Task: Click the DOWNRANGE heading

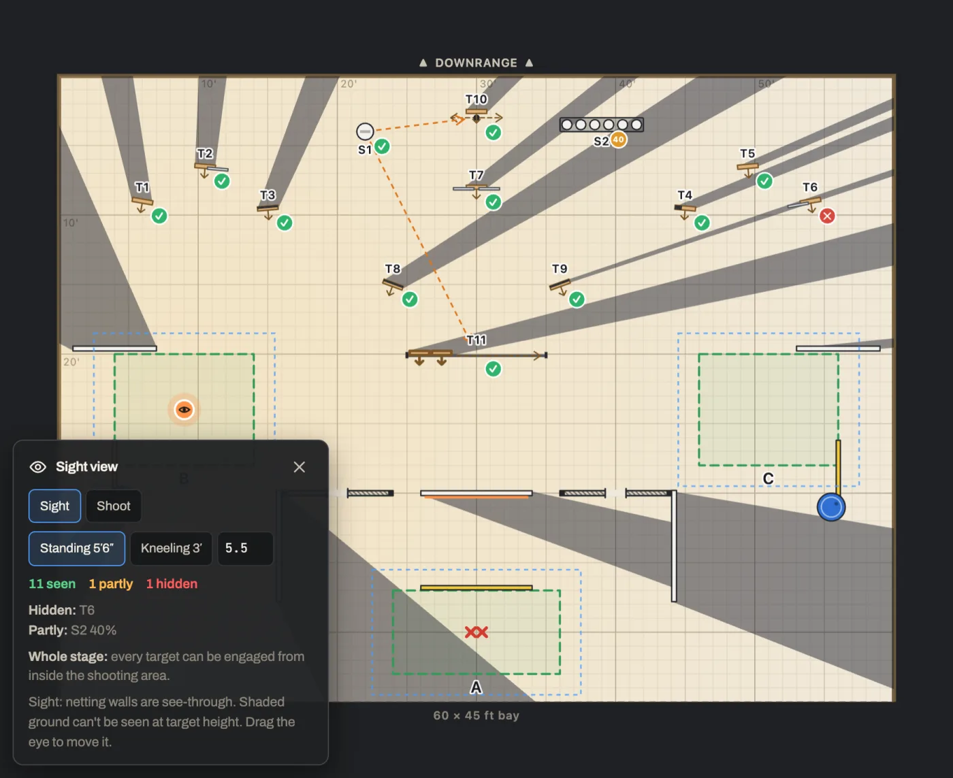Action: (x=476, y=63)
